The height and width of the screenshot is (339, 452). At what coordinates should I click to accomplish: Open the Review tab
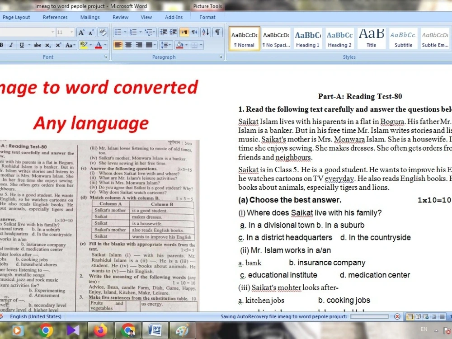pos(121,17)
